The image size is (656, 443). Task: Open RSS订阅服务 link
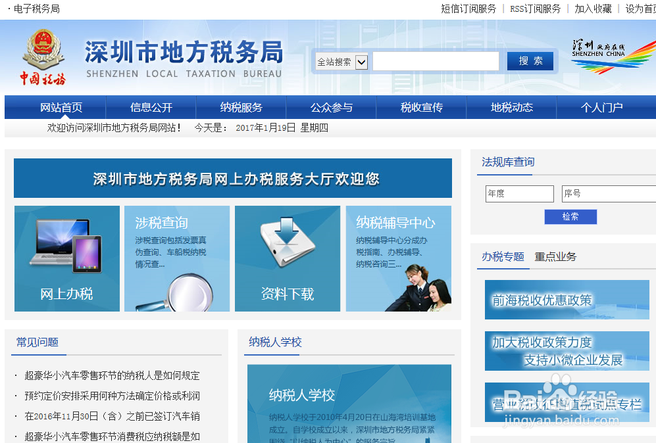coord(535,9)
